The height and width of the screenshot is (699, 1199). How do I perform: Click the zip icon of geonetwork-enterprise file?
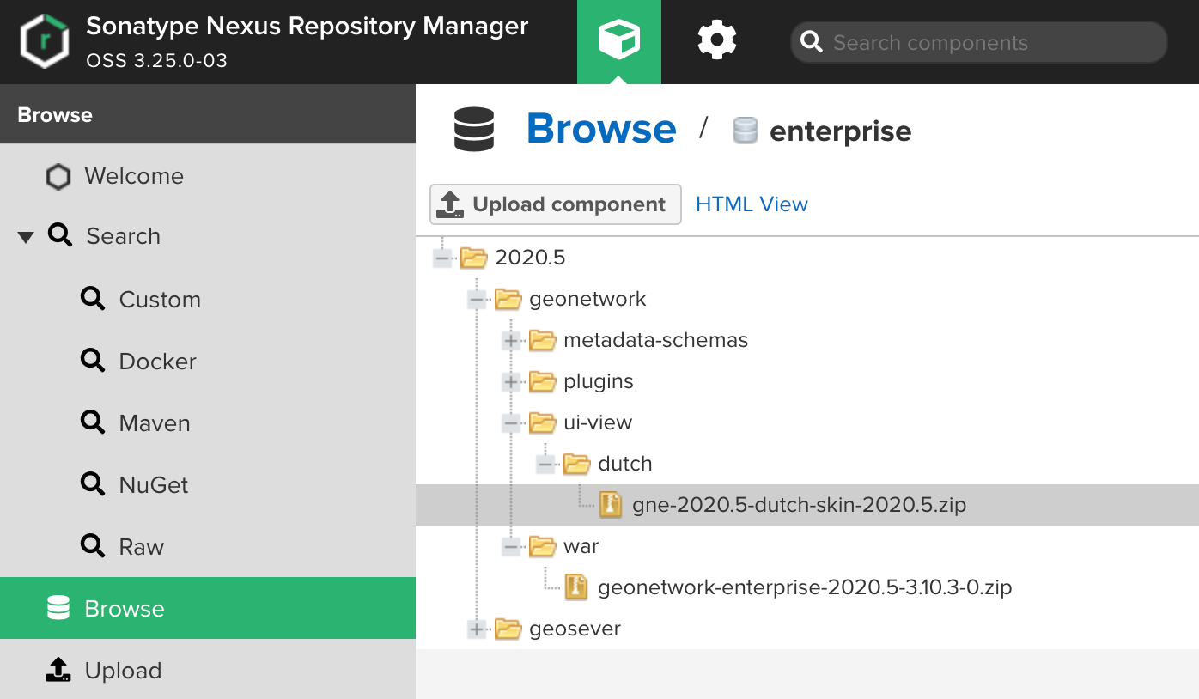[575, 587]
